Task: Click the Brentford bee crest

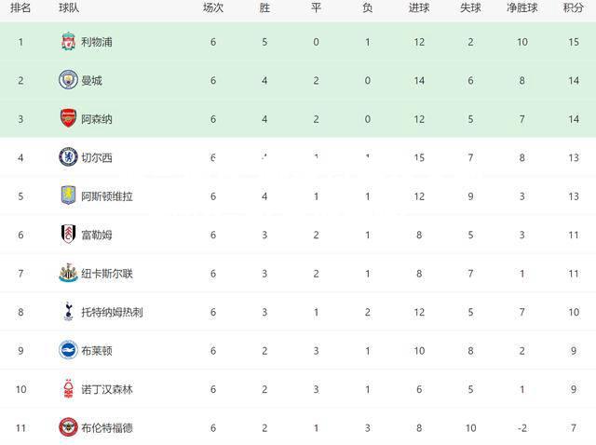Action: [x=68, y=427]
